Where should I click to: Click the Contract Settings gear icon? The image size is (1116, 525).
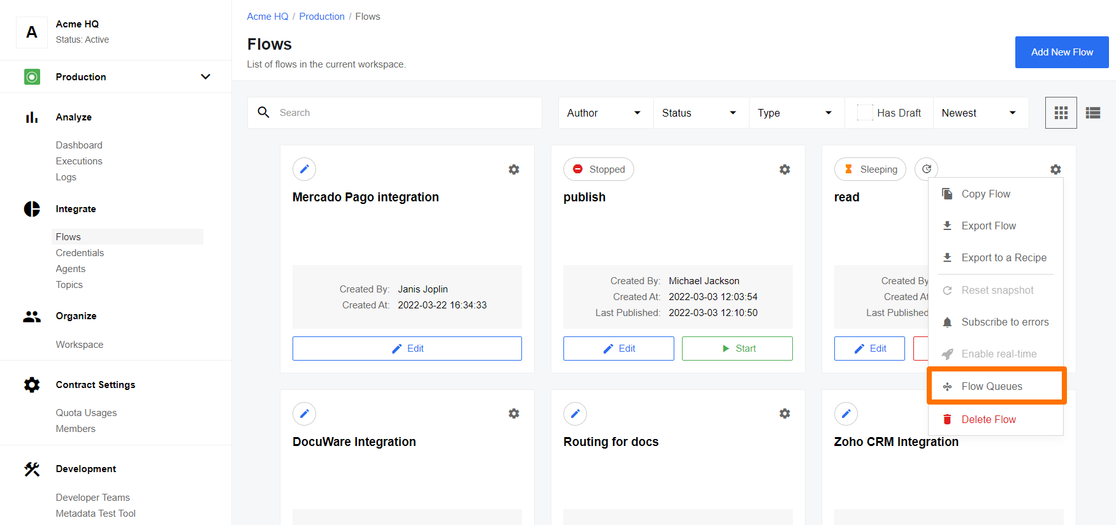(32, 385)
